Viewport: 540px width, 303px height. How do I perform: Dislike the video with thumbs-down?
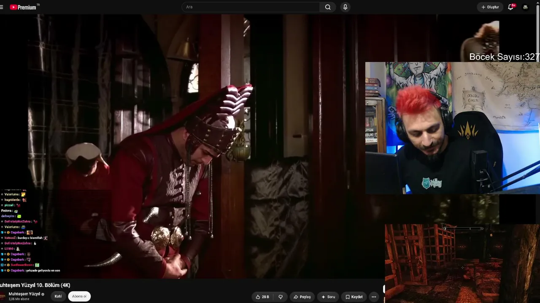point(281,297)
